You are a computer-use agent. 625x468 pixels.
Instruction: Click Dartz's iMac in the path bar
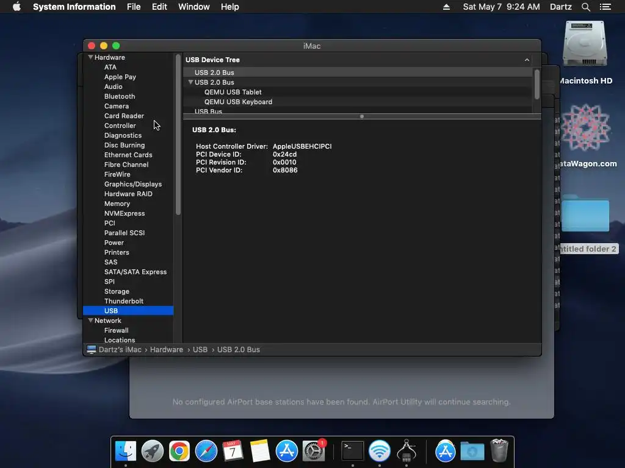(x=120, y=349)
